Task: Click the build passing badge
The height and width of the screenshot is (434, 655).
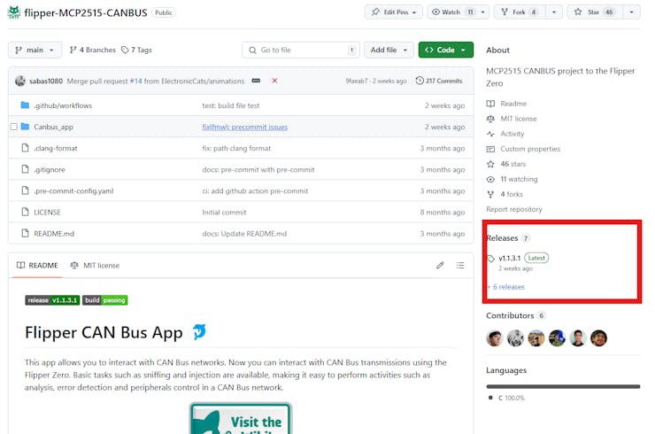Action: 104,300
